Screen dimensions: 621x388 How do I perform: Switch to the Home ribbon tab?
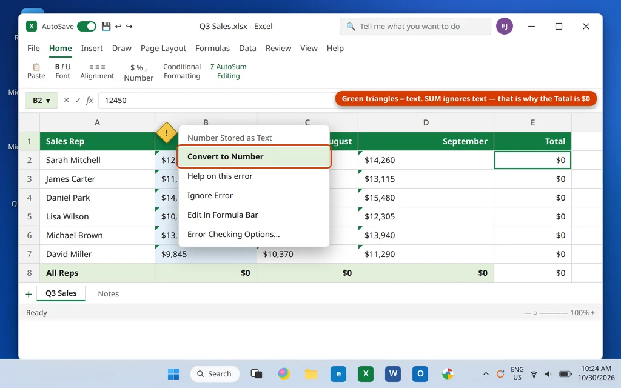click(x=60, y=48)
